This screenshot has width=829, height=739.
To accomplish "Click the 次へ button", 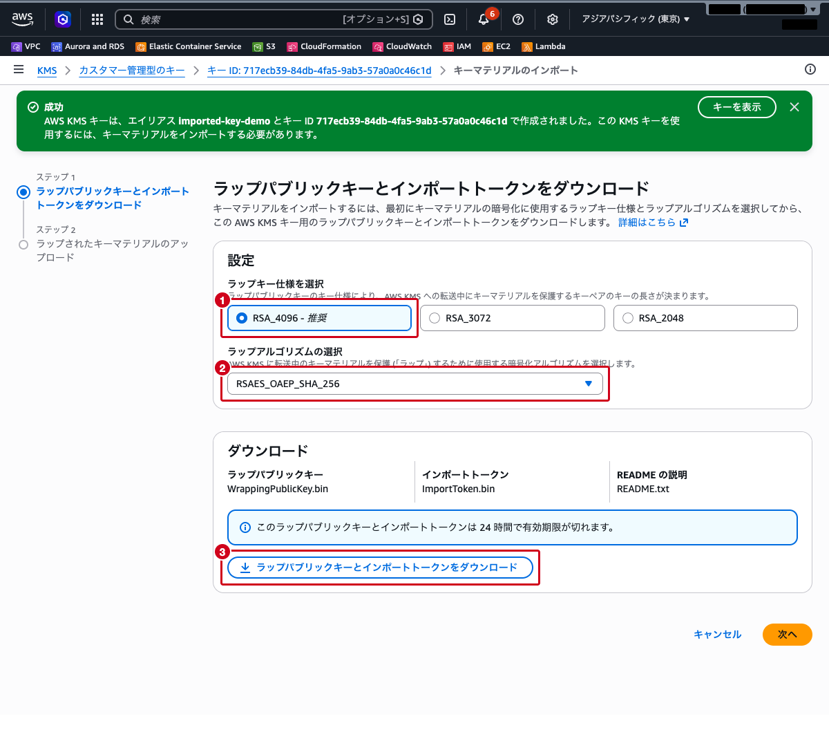I will click(788, 635).
